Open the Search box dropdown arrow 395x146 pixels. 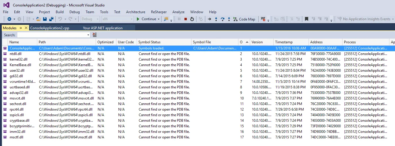(x=88, y=35)
